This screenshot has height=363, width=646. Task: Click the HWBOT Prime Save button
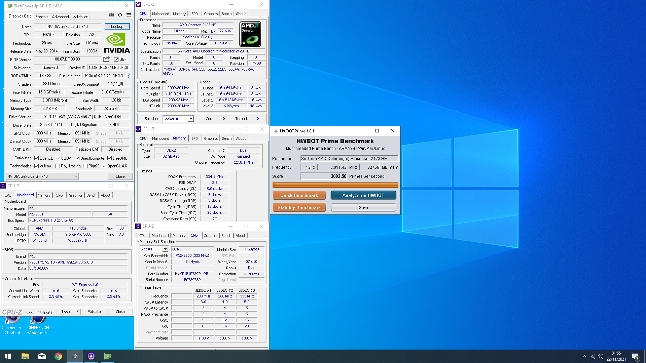(363, 207)
